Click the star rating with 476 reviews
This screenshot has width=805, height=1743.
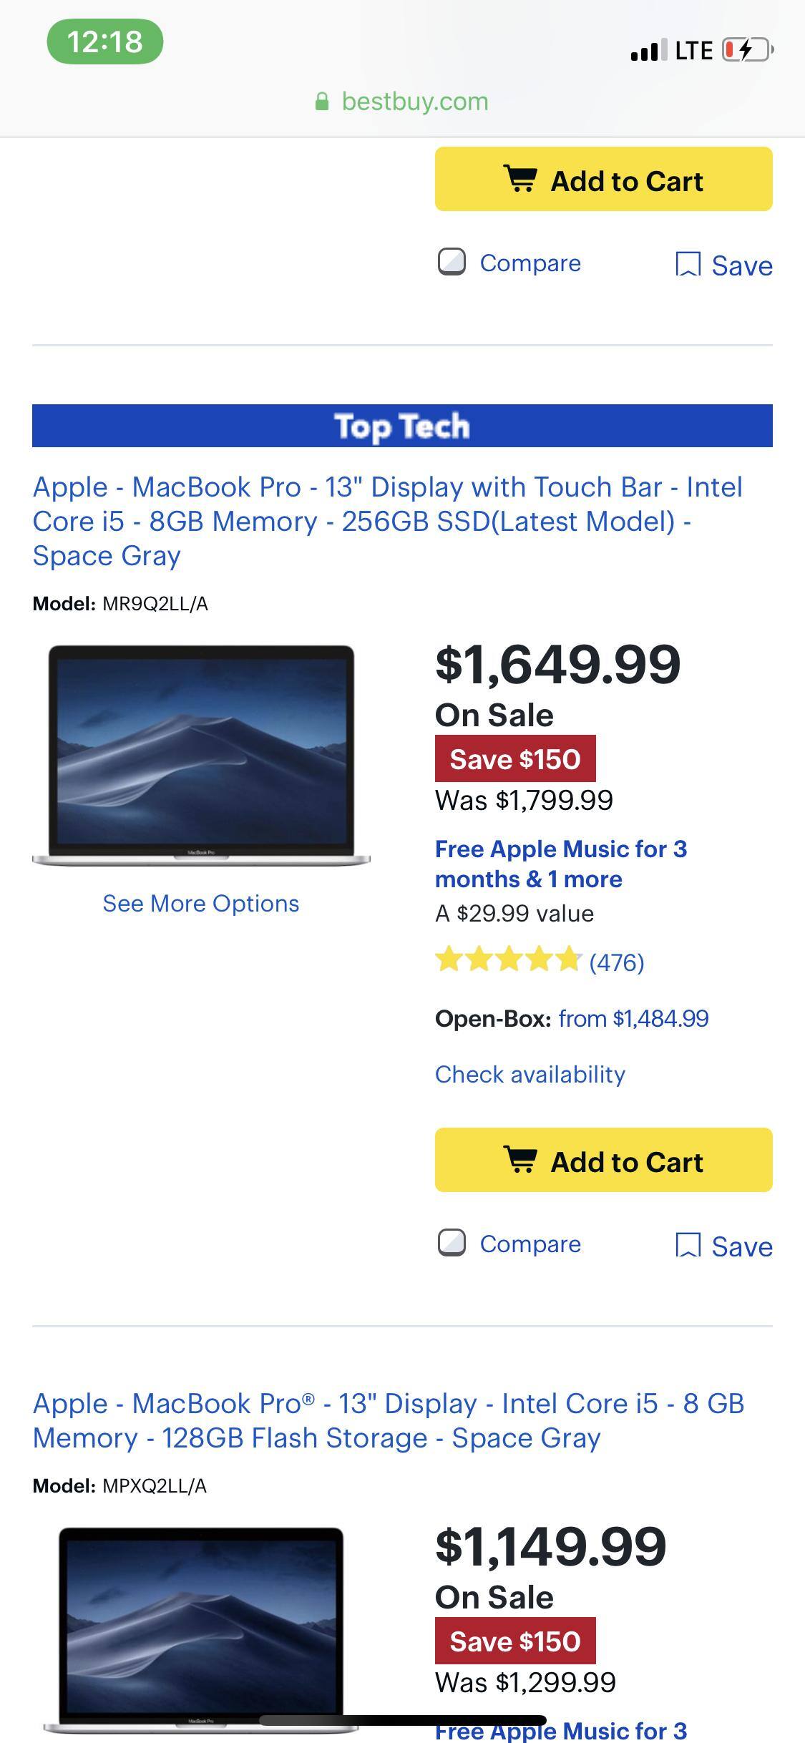[x=507, y=960]
